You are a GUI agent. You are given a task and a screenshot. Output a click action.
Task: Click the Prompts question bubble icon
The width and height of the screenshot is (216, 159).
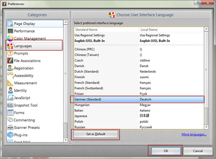click(10, 53)
